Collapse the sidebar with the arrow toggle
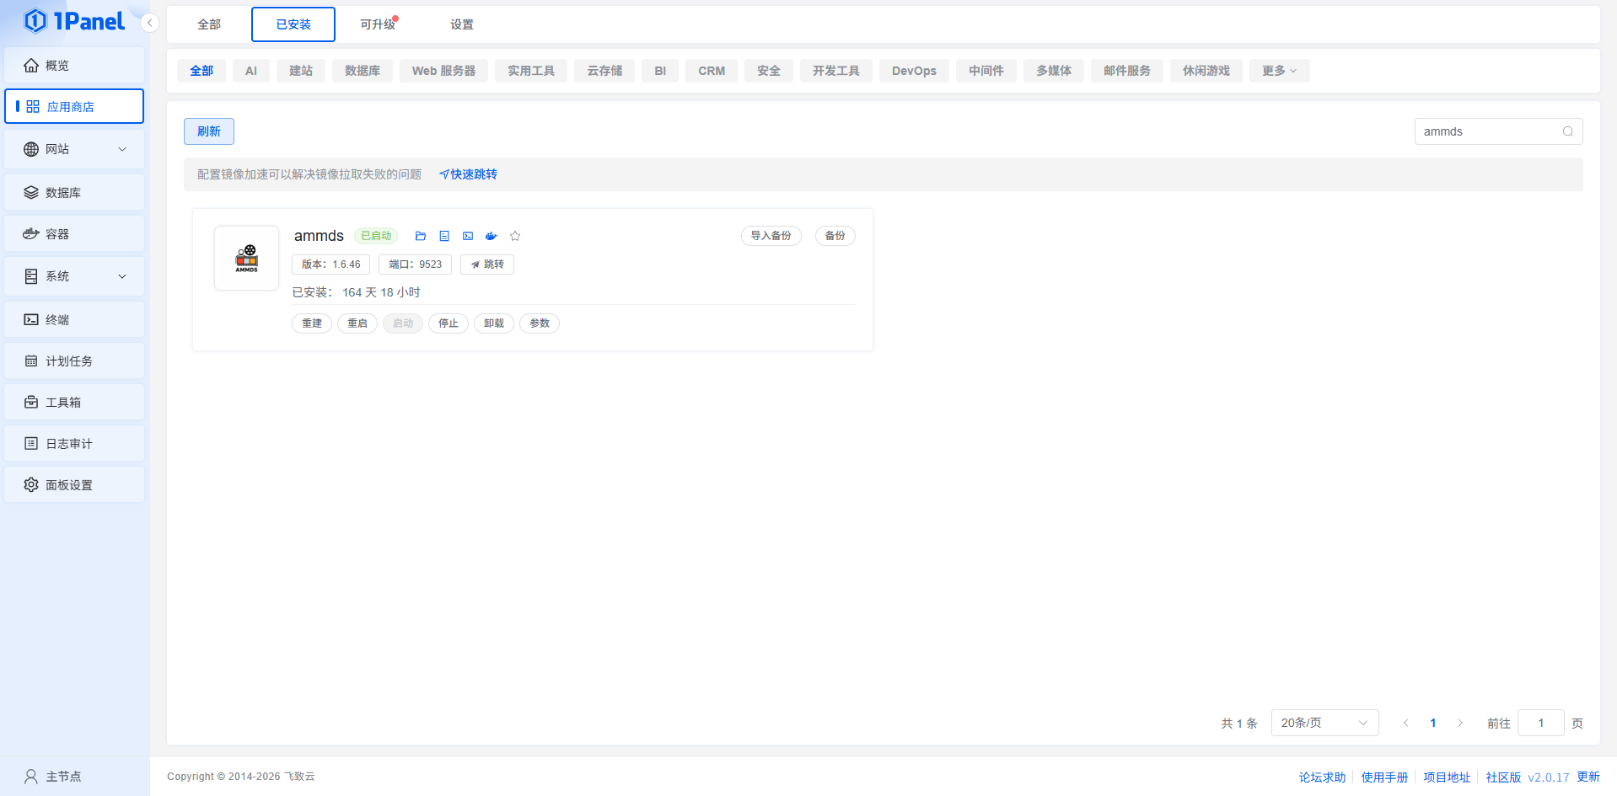The width and height of the screenshot is (1617, 796). (150, 23)
